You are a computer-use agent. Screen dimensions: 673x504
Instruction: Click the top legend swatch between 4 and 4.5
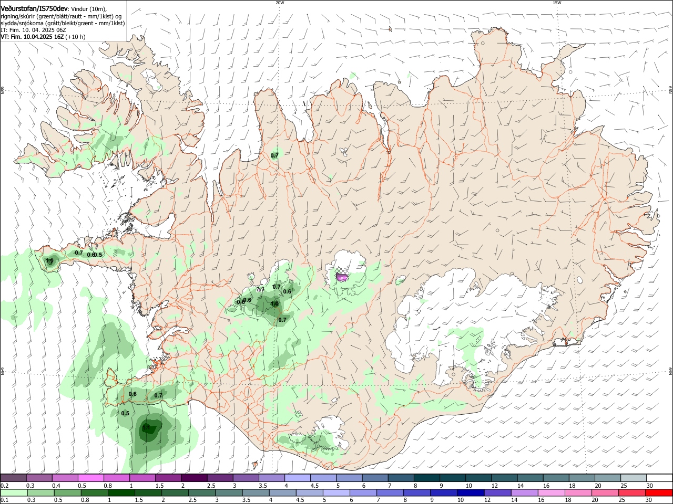pos(297,478)
